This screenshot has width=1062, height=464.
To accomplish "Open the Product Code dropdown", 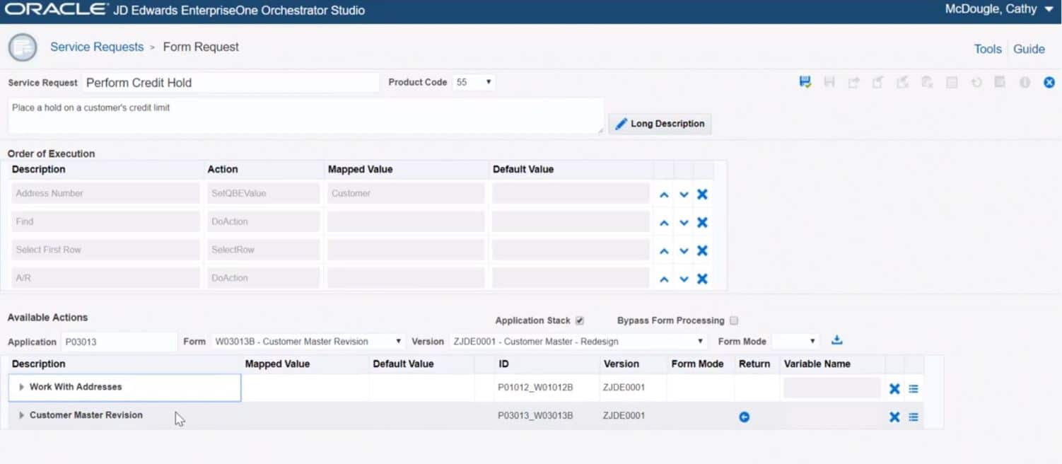I will coord(474,82).
